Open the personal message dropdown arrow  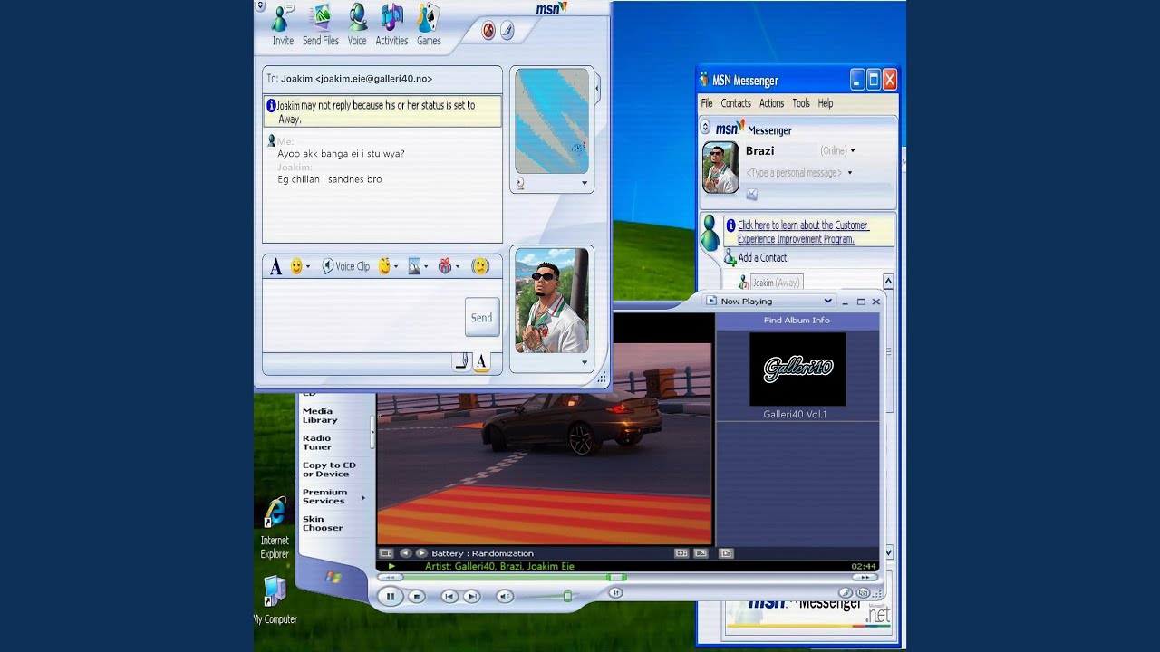(849, 173)
